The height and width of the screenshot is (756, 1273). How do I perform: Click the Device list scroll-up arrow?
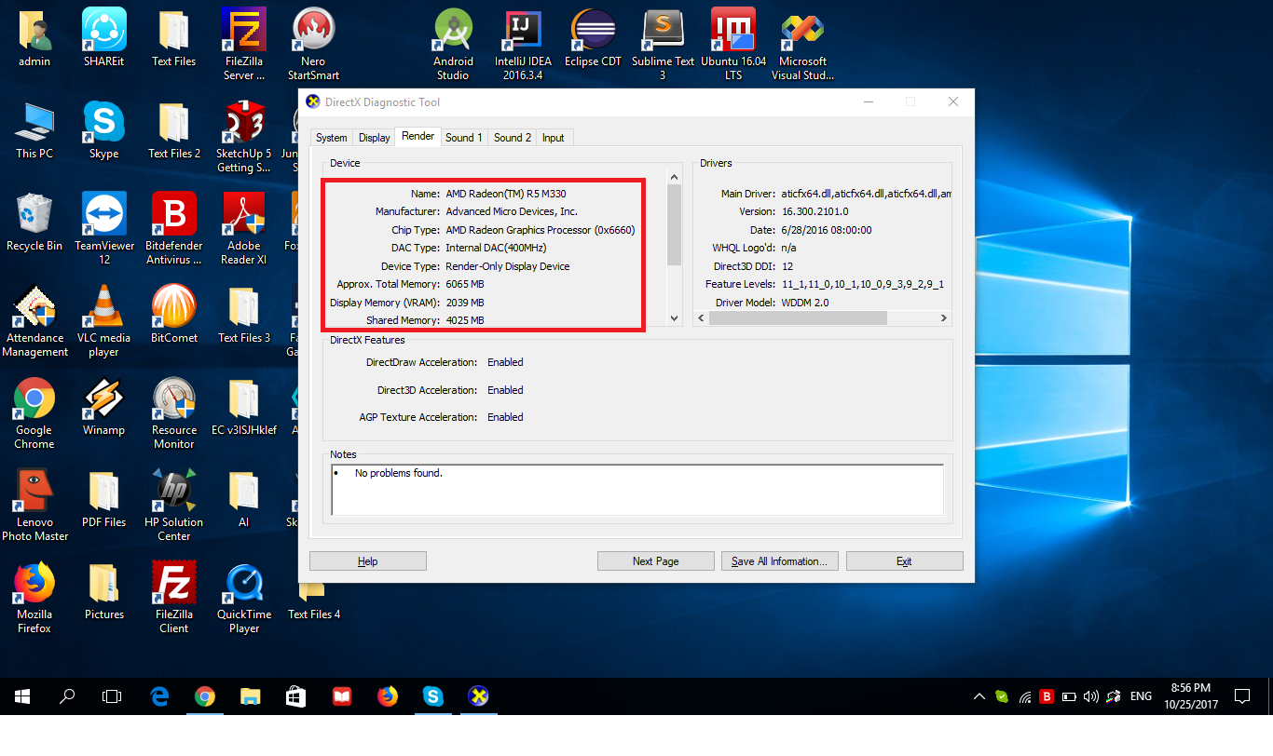click(676, 176)
